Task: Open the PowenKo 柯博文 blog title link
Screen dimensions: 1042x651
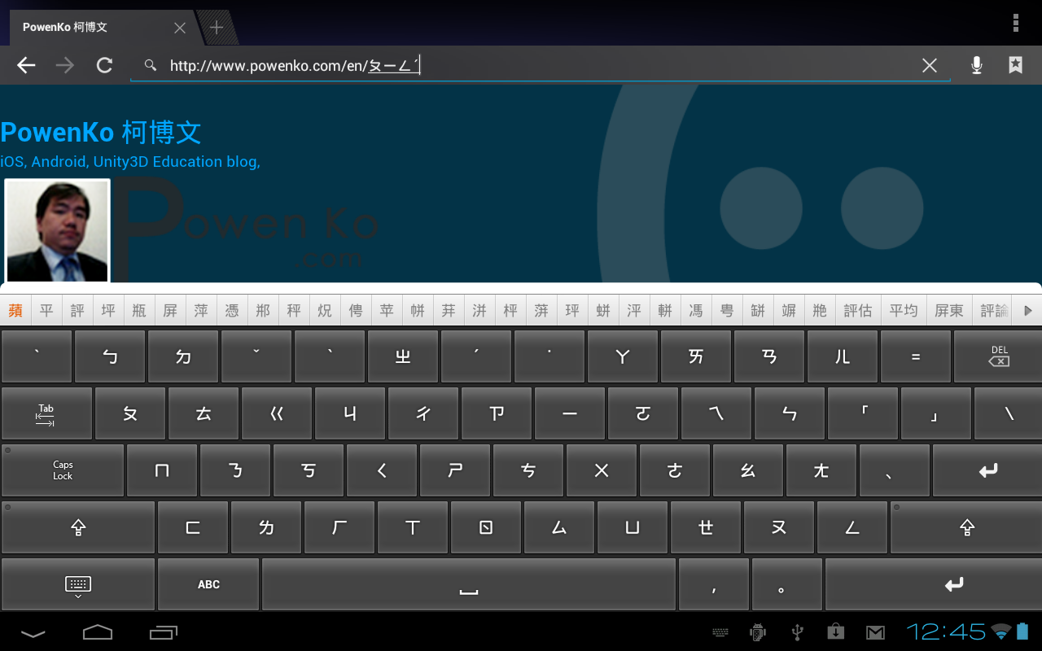Action: pyautogui.click(x=101, y=132)
